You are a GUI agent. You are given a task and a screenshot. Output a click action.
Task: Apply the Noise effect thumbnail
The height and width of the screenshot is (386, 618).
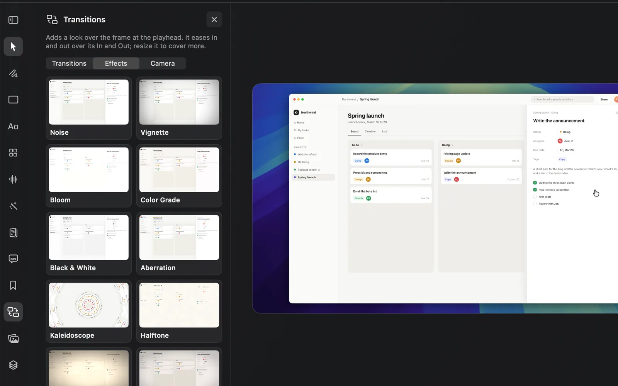(89, 108)
